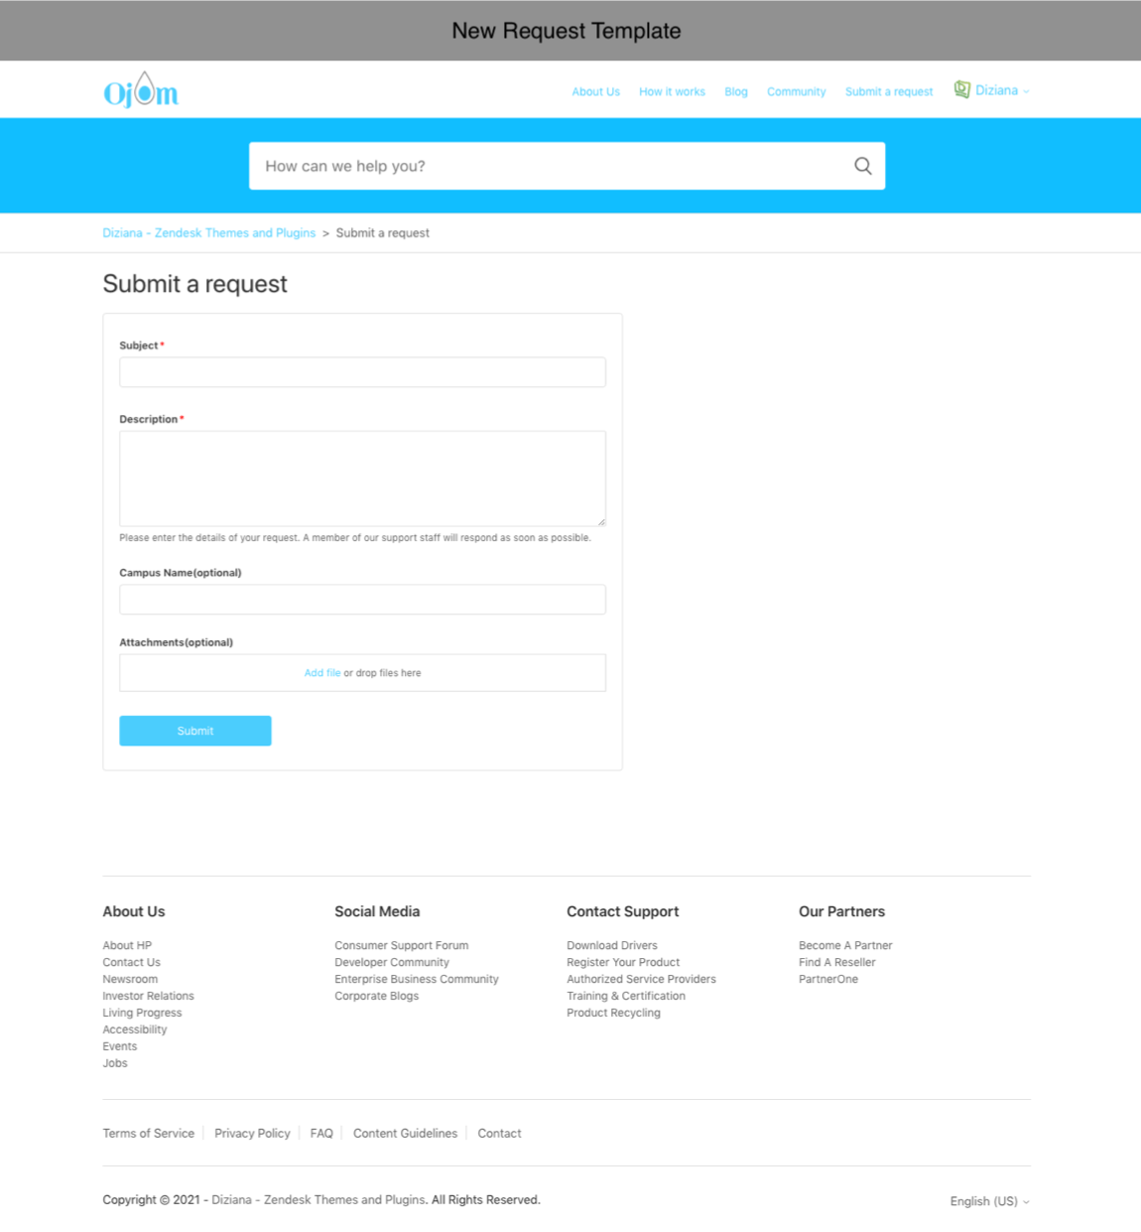Click the search magnifier icon

click(862, 166)
